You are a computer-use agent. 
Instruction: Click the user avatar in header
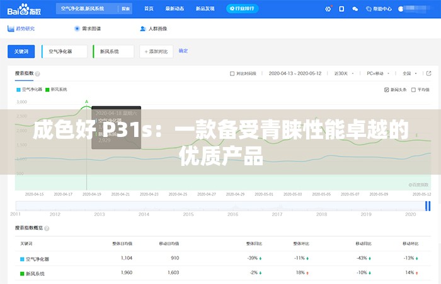tap(401, 9)
